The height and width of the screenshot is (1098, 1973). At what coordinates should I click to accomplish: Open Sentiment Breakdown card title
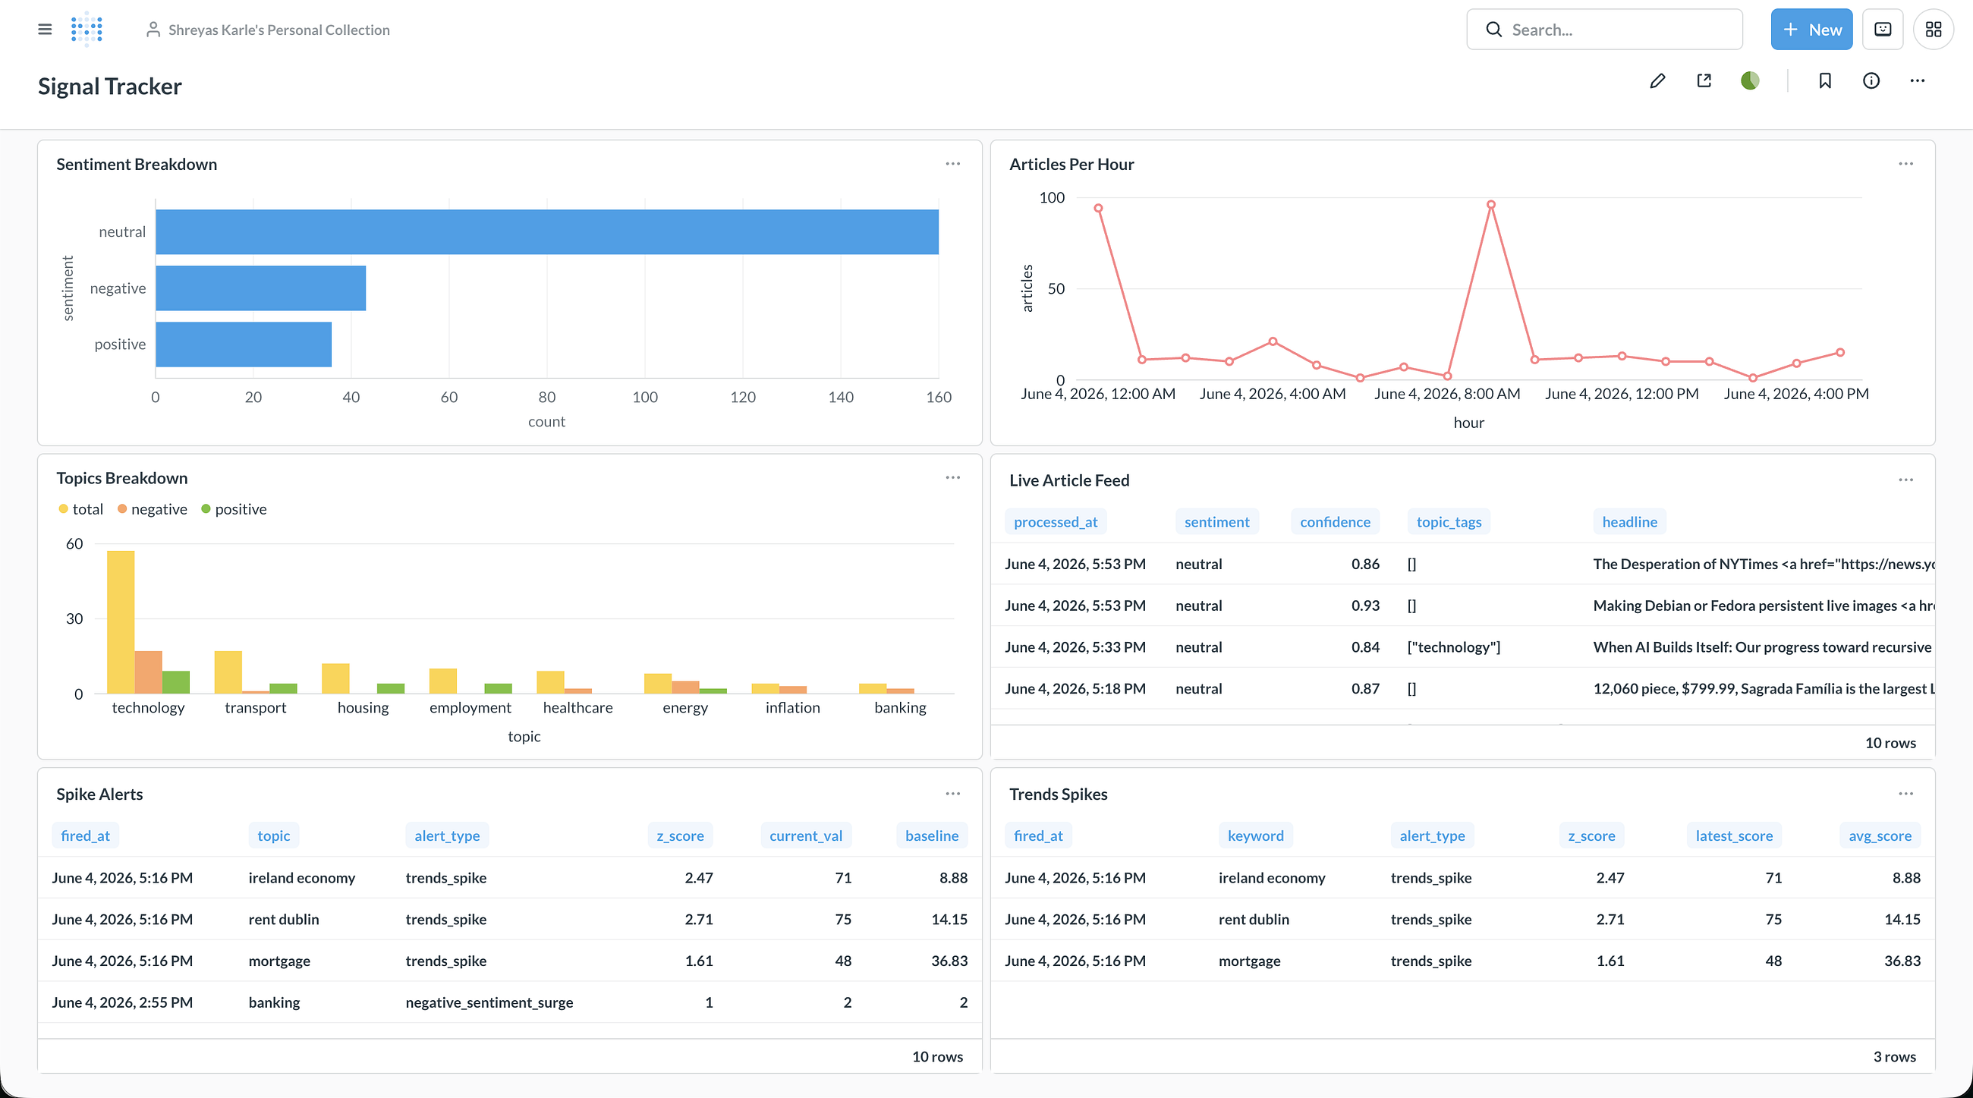(x=137, y=164)
